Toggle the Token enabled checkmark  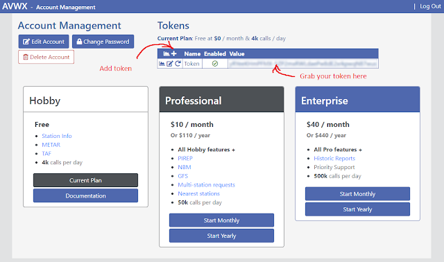(x=215, y=64)
